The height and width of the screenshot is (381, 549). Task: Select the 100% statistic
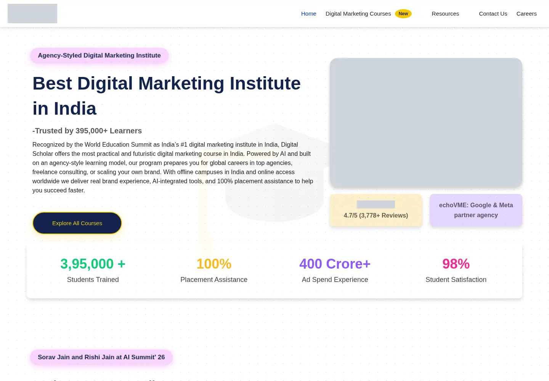point(214,264)
